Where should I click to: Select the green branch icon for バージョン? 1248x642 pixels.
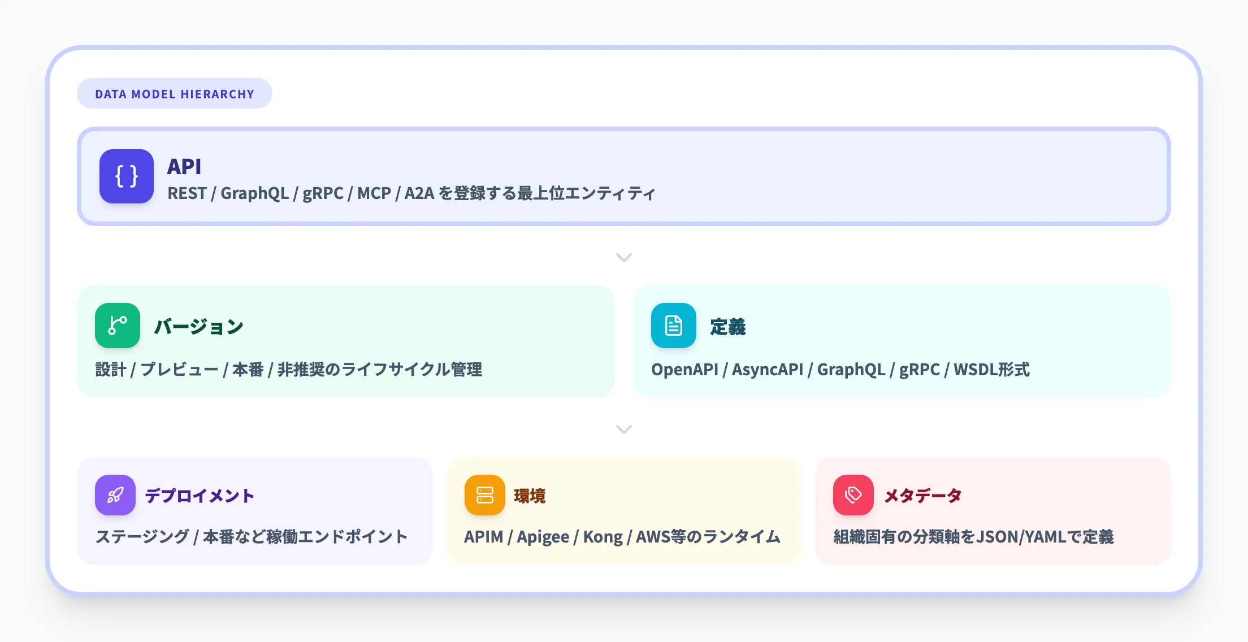(117, 326)
